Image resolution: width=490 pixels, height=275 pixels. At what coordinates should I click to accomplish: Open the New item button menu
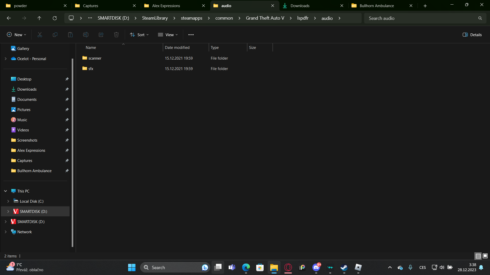pos(17,35)
